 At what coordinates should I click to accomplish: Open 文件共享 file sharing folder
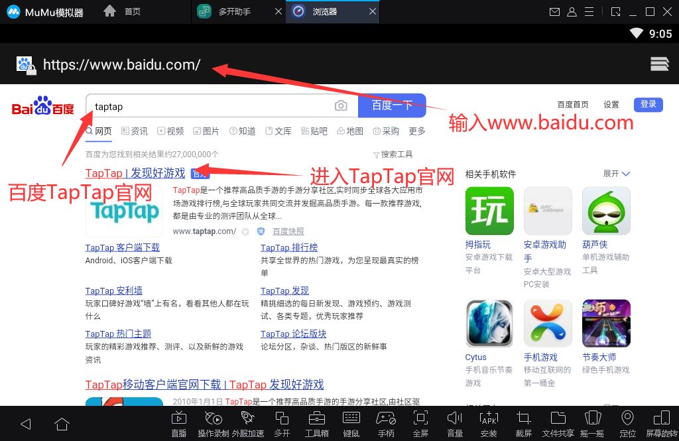pyautogui.click(x=558, y=424)
